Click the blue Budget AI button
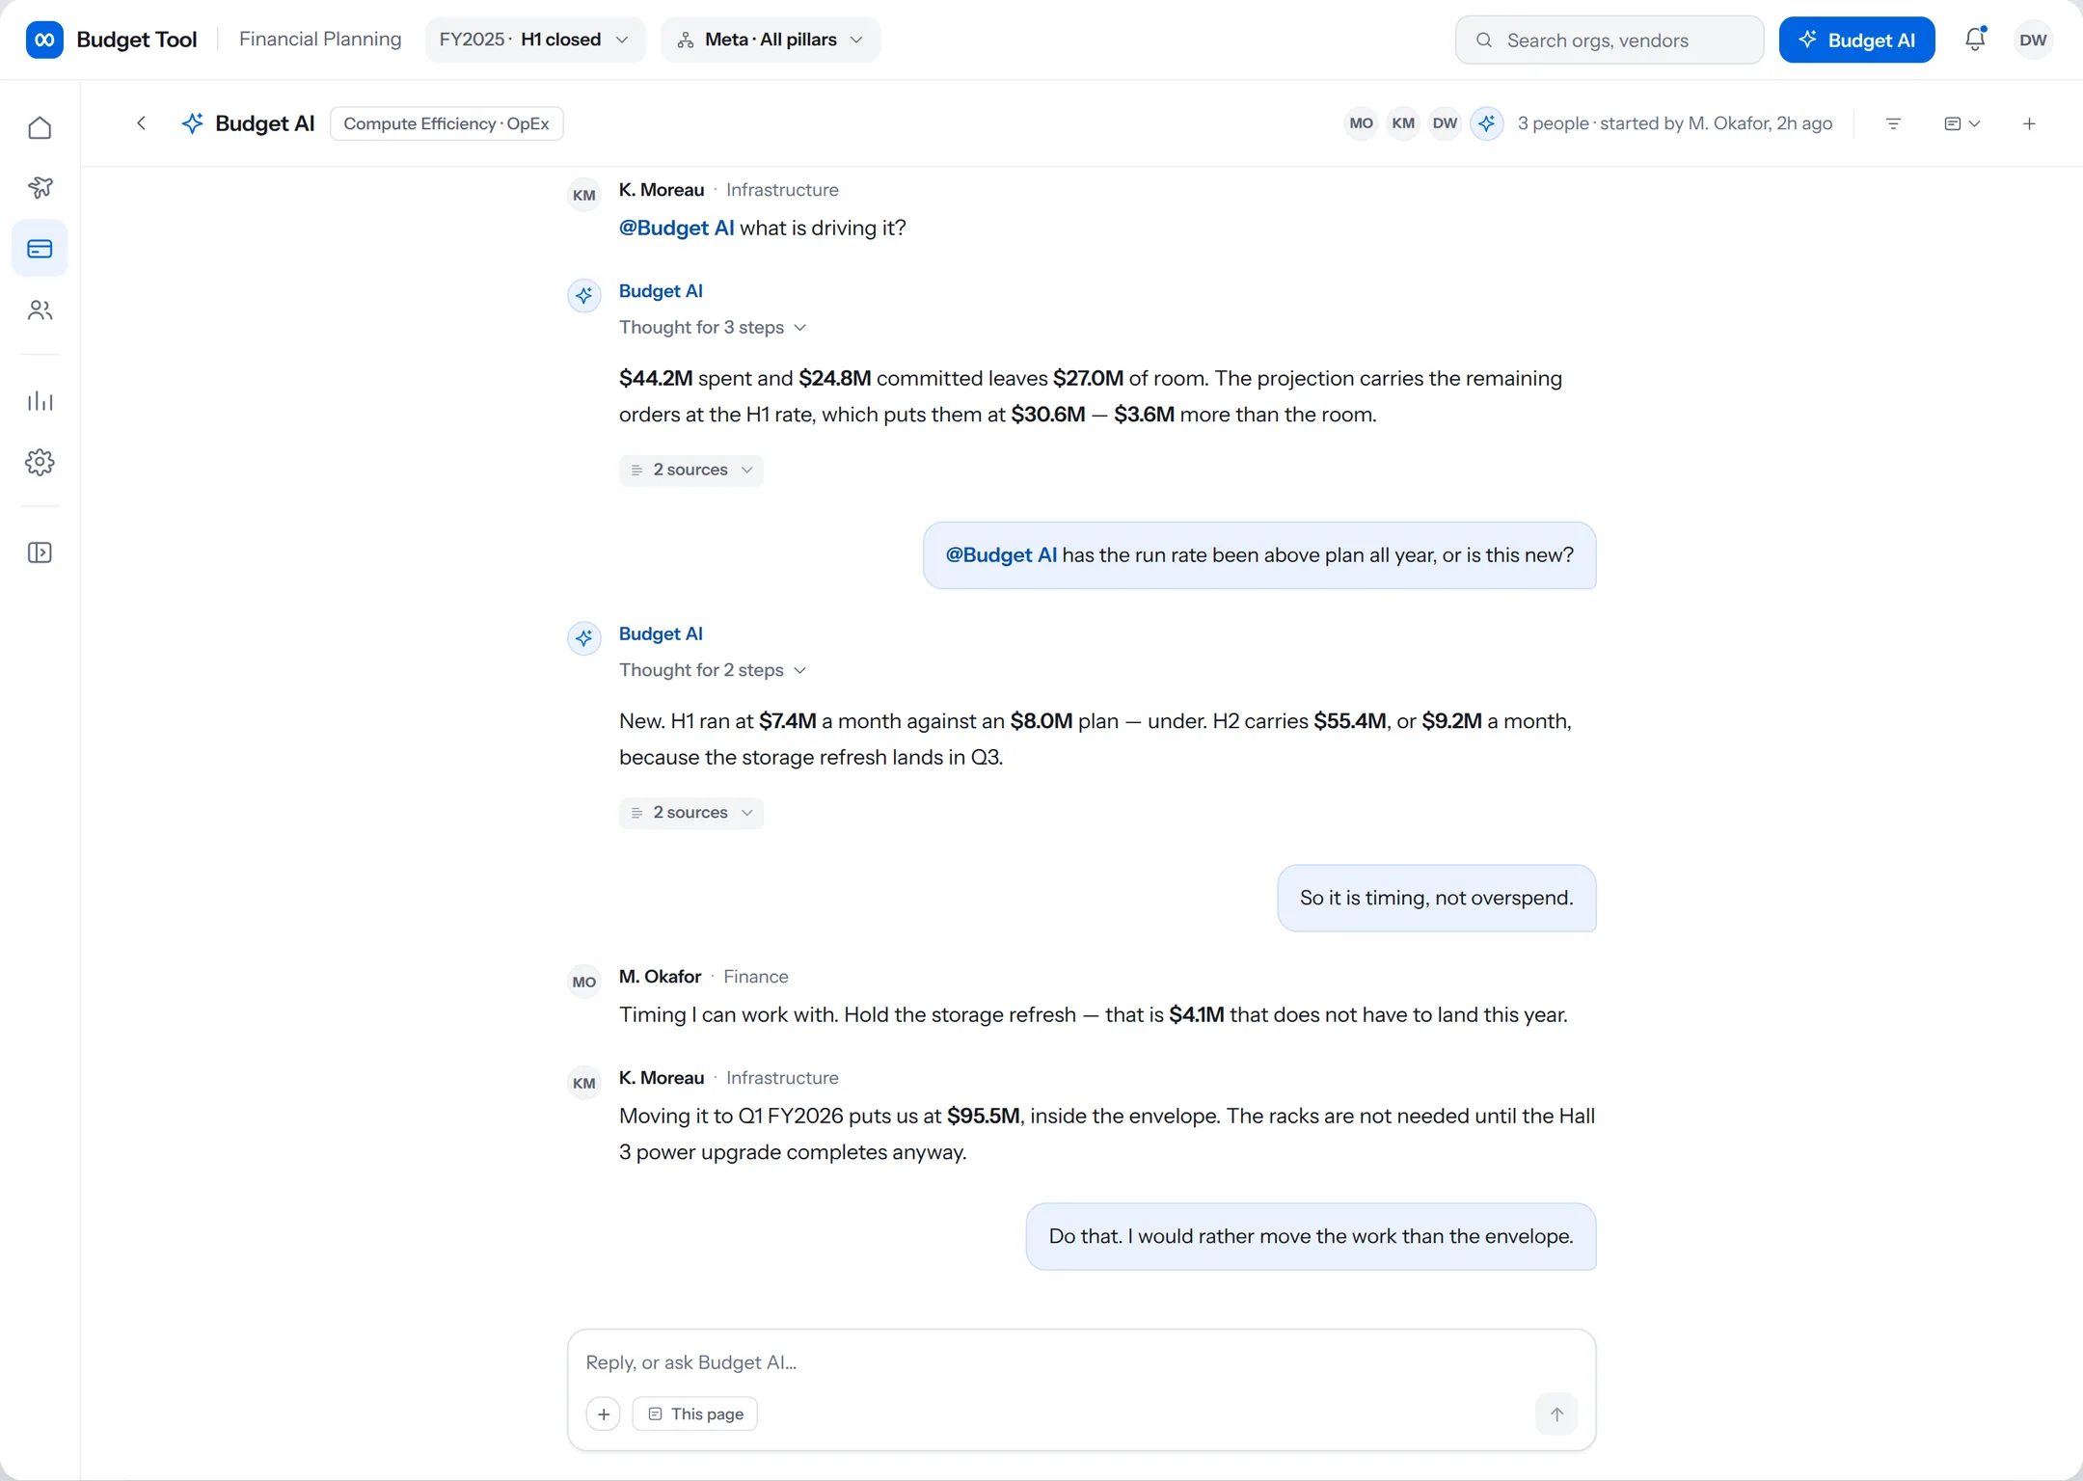Image resolution: width=2083 pixels, height=1481 pixels. 1856,40
